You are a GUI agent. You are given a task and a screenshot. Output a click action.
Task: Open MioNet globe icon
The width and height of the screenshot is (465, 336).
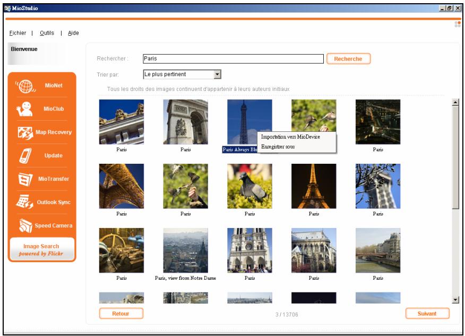26,86
